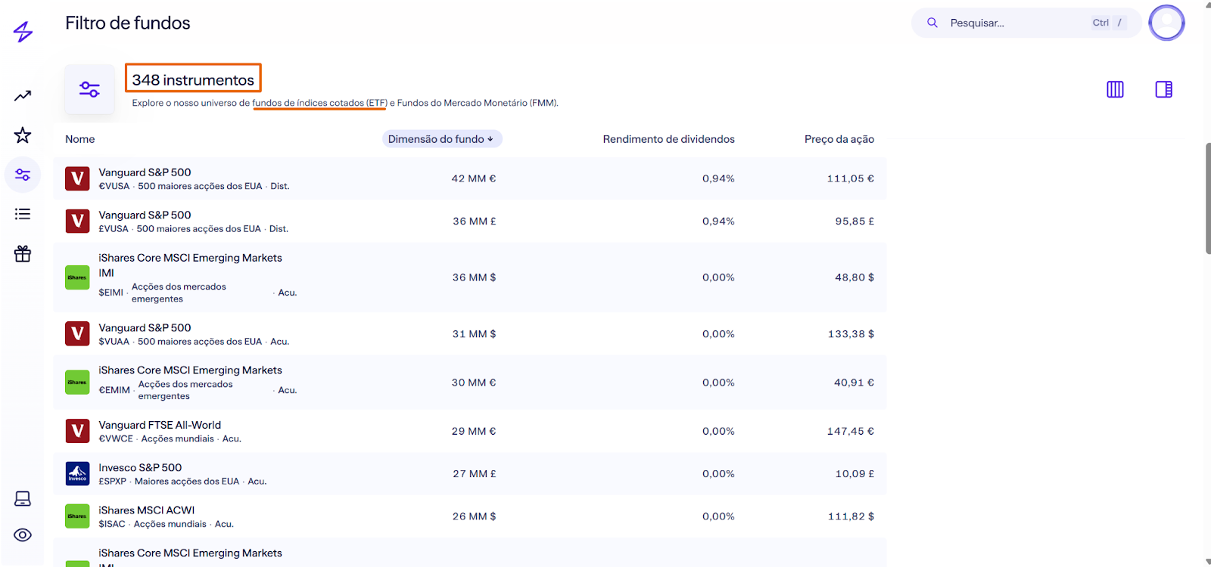This screenshot has width=1211, height=567.
Task: Select the 29 MM € fund size value
Action: (x=474, y=432)
